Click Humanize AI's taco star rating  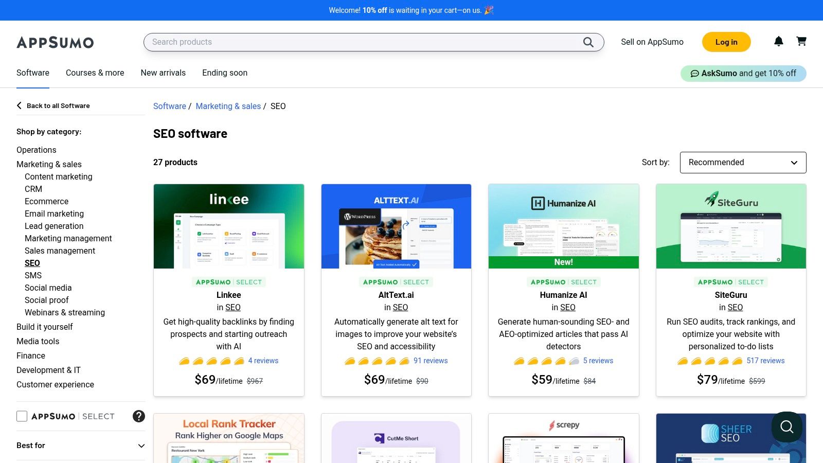[547, 361]
